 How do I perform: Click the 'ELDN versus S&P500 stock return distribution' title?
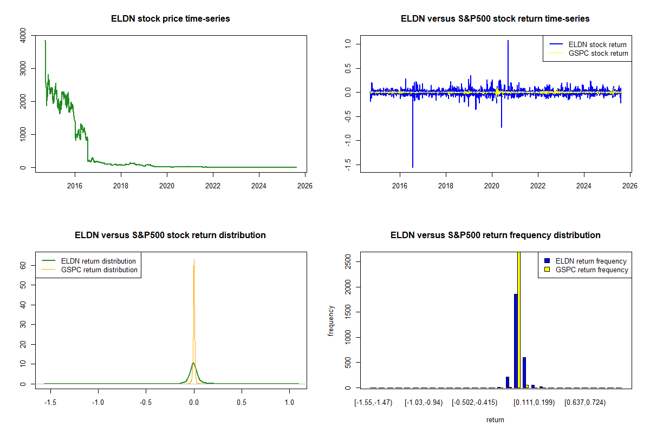[x=170, y=235]
